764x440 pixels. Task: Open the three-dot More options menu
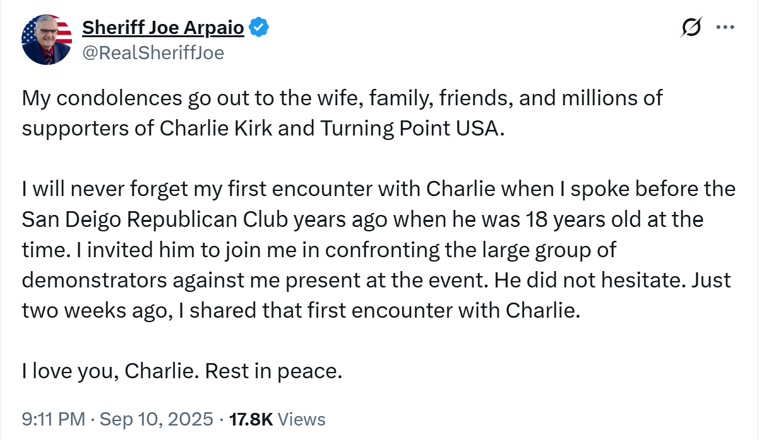point(725,27)
